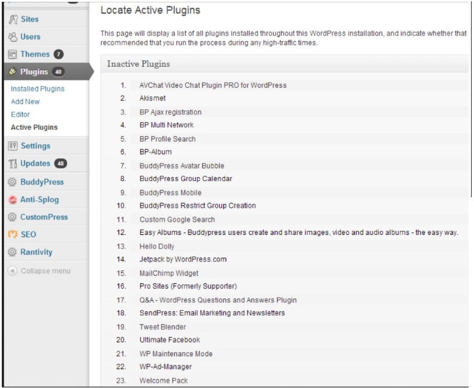Open the Sites menu
This screenshot has height=388, width=474.
pos(30,19)
